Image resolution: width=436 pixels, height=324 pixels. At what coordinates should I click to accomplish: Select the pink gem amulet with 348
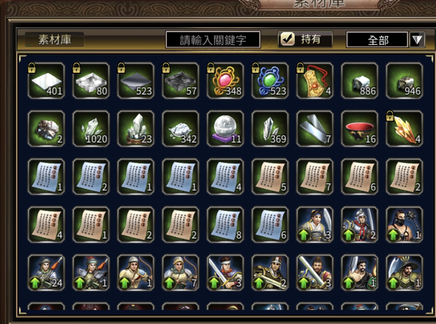225,81
